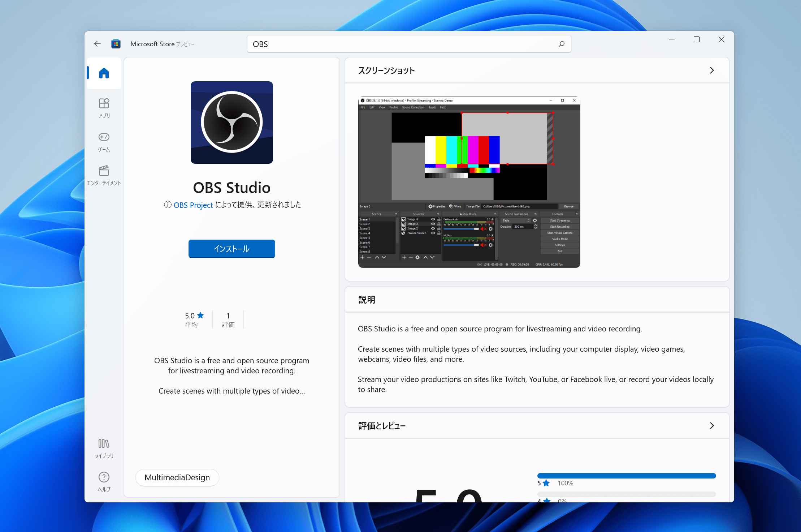Viewport: 801px width, 532px height.
Task: Click the search magnifier icon
Action: (x=561, y=44)
